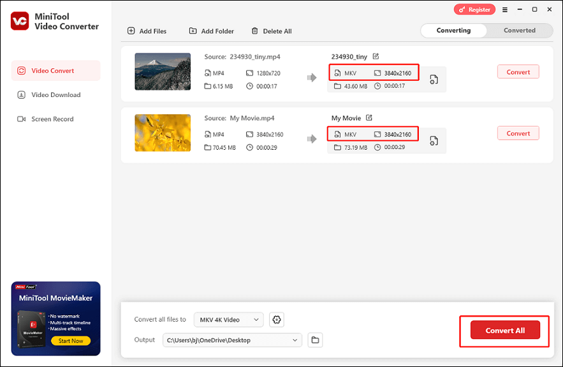Click Add Folder button

[x=212, y=31]
